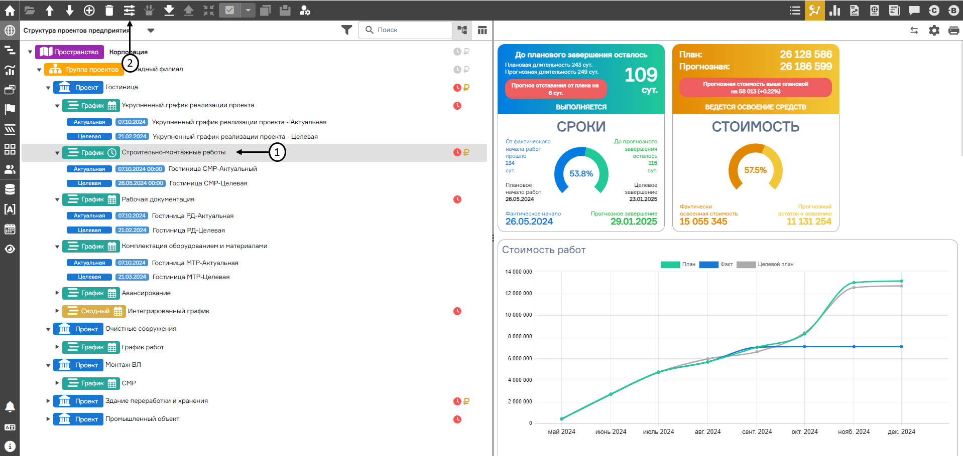Click the swap arrows icon

point(914,31)
